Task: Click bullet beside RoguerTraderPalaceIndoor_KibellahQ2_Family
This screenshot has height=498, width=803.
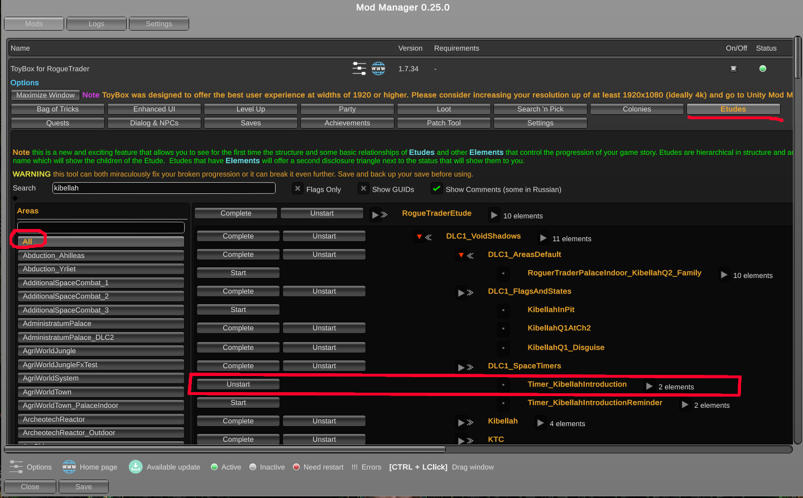Action: (503, 274)
